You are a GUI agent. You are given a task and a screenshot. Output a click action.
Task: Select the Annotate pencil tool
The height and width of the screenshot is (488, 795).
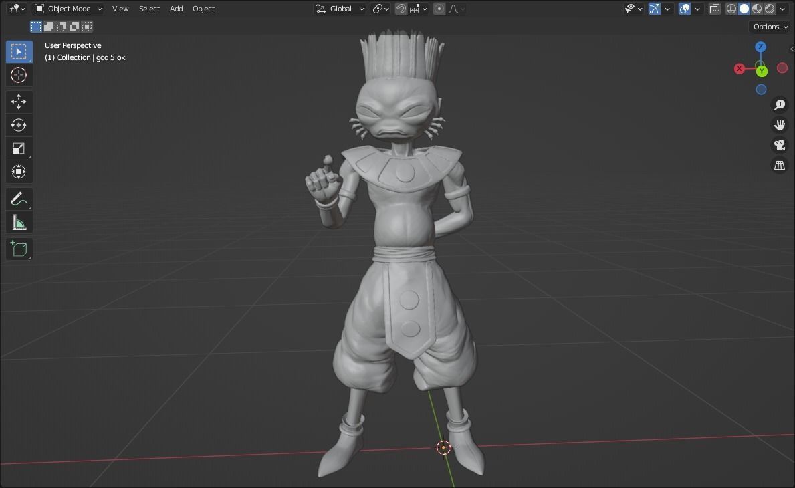19,199
